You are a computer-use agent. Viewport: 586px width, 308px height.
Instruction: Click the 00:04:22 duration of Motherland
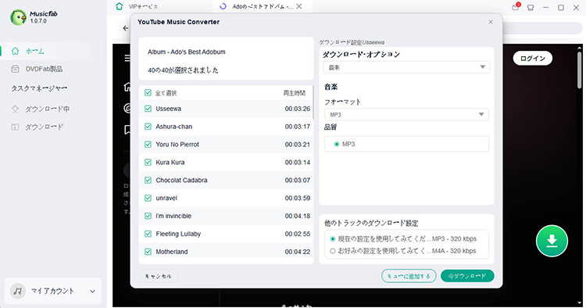point(298,252)
